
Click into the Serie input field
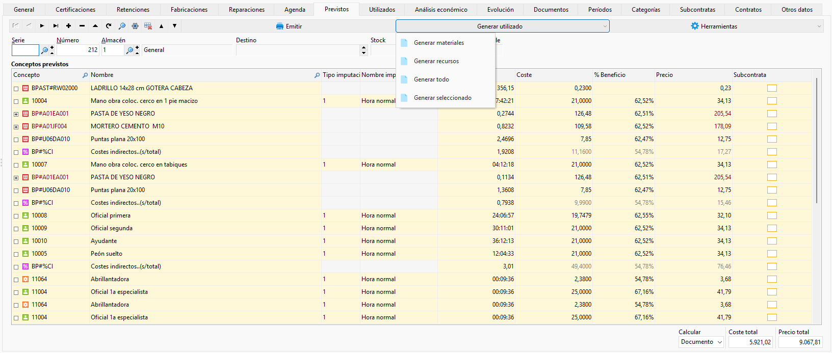click(x=25, y=50)
